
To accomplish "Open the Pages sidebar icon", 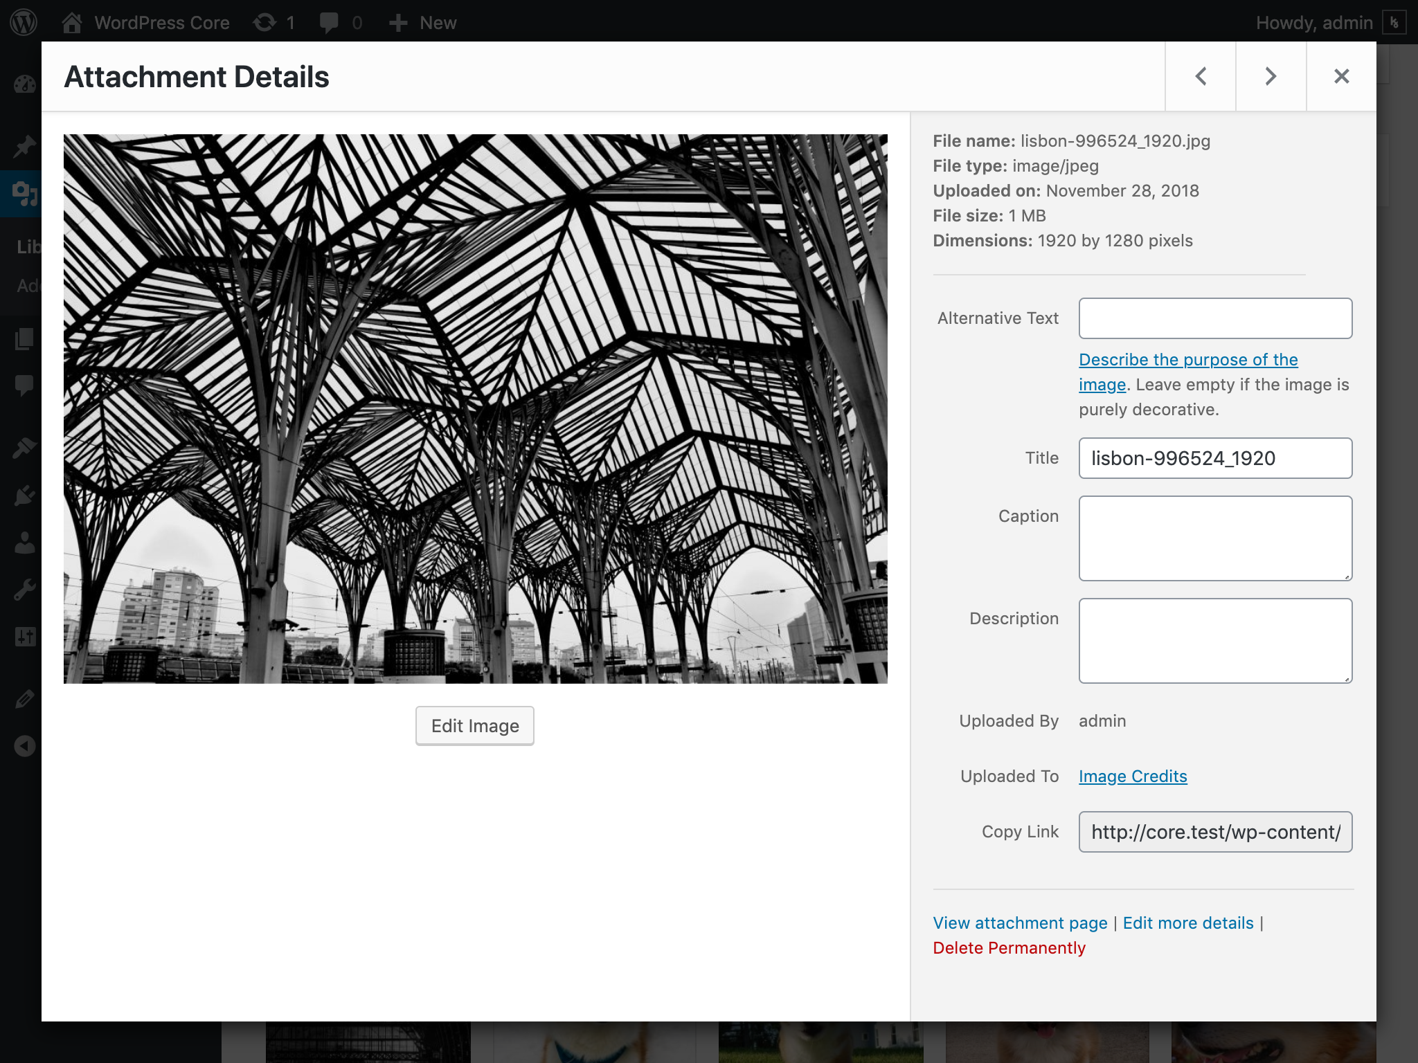I will 24,339.
